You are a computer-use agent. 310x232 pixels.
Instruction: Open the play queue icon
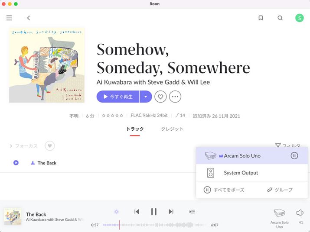tap(192, 212)
